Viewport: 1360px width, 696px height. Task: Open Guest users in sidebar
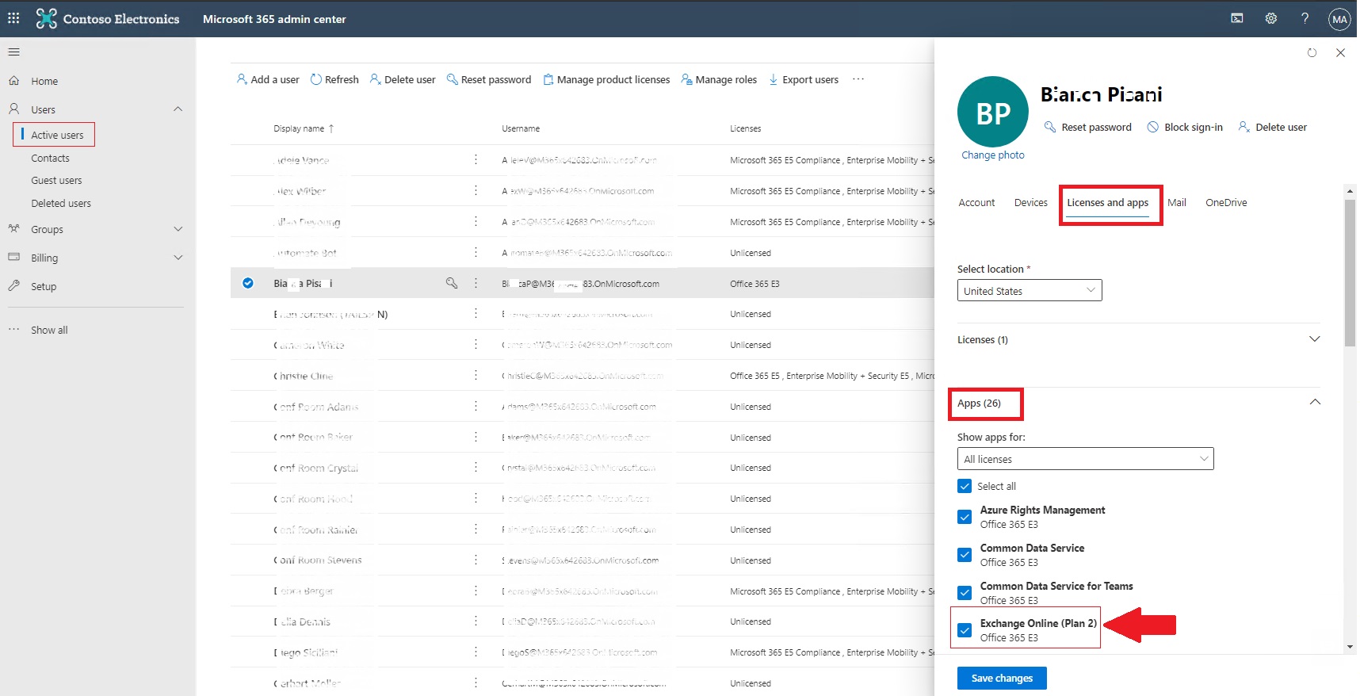(x=56, y=180)
